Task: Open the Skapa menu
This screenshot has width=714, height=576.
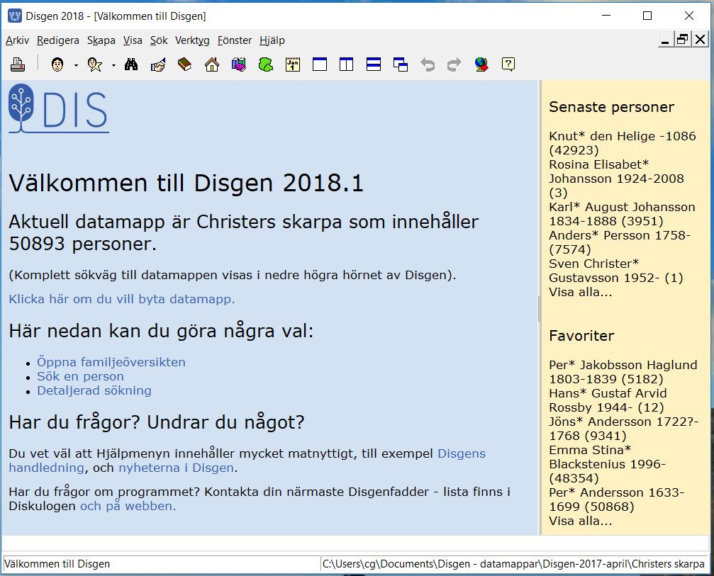Action: 101,40
